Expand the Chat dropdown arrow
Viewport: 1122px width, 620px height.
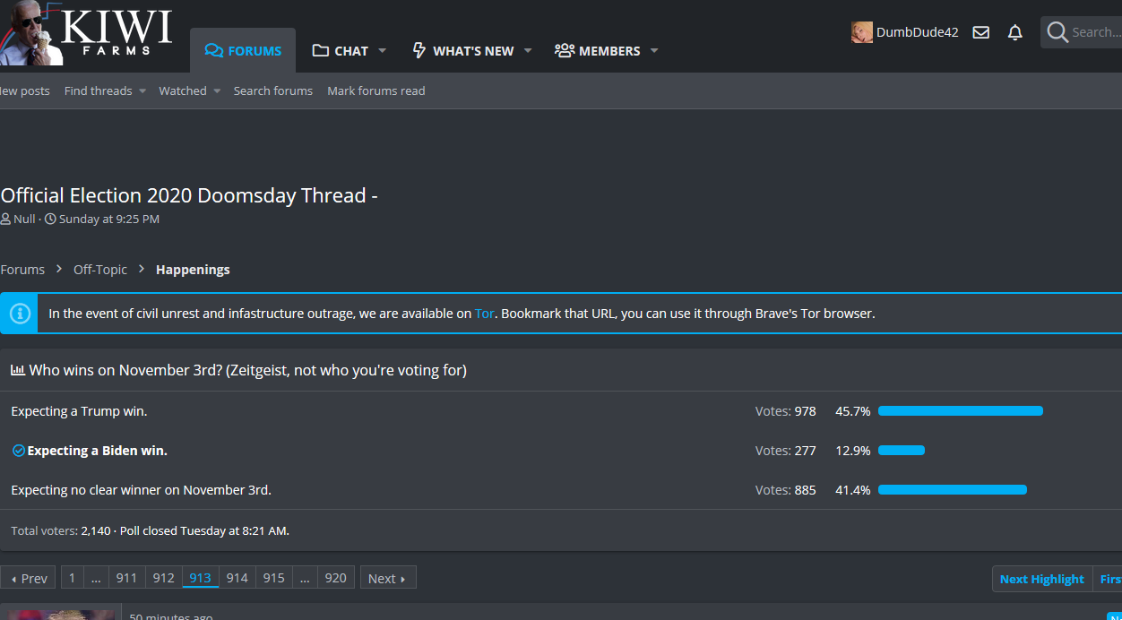click(383, 51)
